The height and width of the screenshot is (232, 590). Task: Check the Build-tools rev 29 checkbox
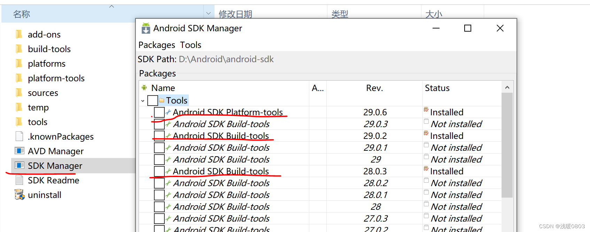159,159
